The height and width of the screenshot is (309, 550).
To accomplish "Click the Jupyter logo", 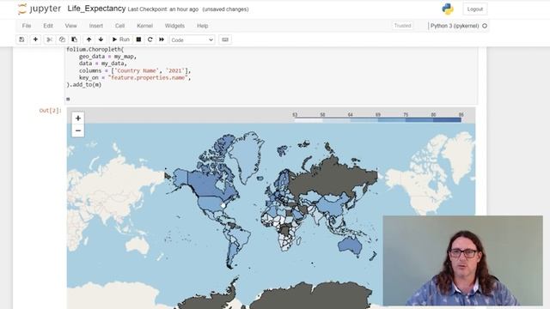I will point(40,9).
